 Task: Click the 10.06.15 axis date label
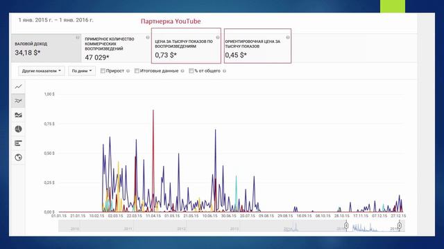pyautogui.click(x=210, y=216)
